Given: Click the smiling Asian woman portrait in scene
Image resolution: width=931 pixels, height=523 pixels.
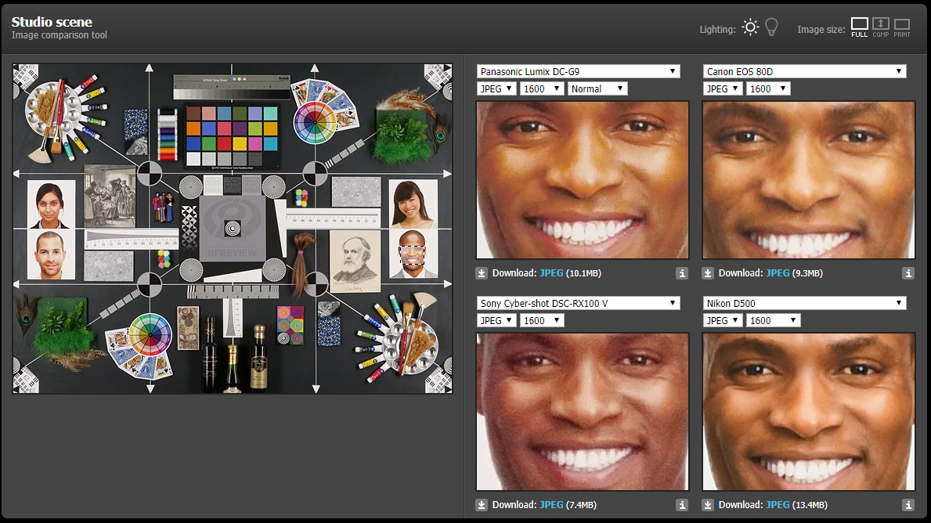Looking at the screenshot, I should [413, 204].
